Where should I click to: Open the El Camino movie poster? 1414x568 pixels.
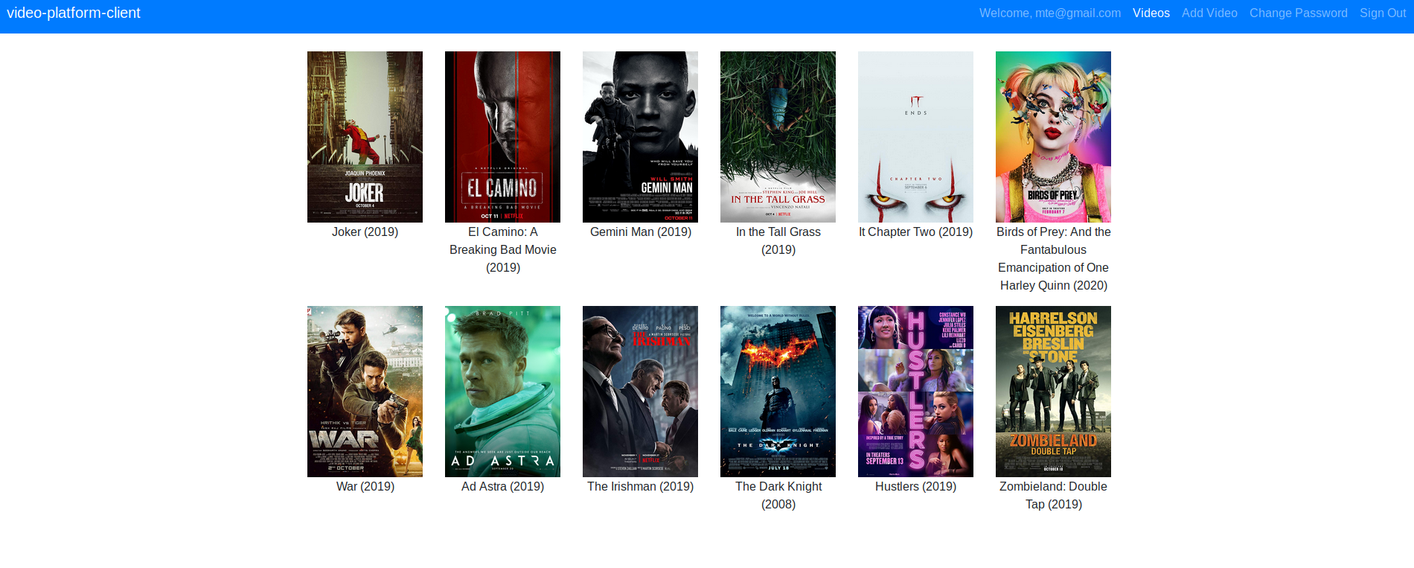point(502,137)
